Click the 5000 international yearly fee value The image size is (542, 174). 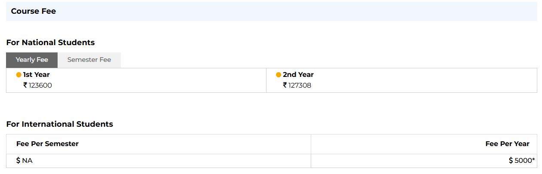click(x=523, y=161)
